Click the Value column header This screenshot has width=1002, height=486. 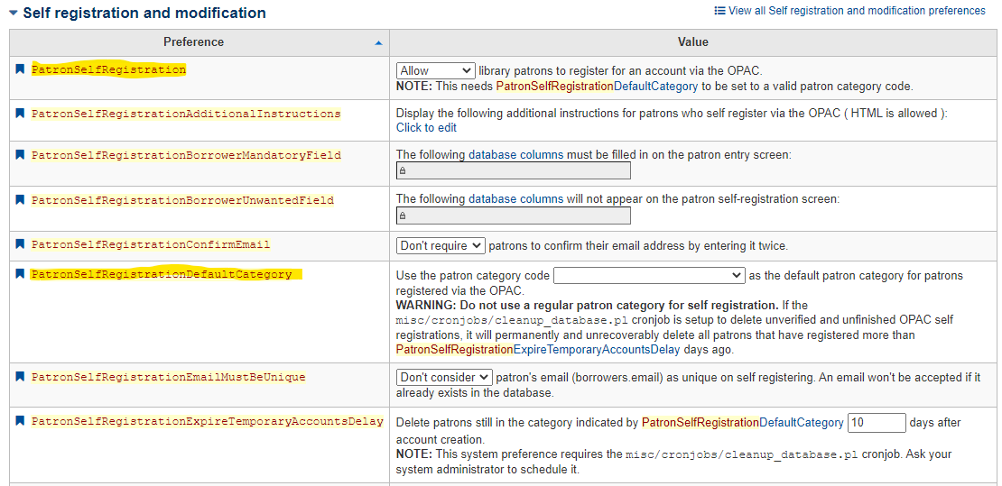point(692,42)
